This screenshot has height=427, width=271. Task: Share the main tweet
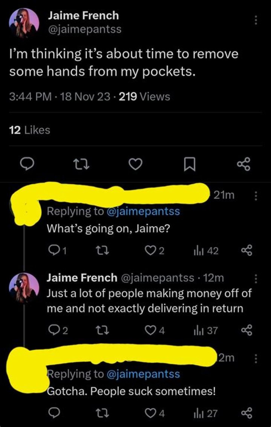(x=243, y=164)
